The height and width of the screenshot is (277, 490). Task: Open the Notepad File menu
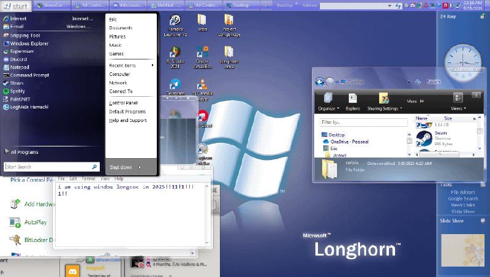click(61, 178)
